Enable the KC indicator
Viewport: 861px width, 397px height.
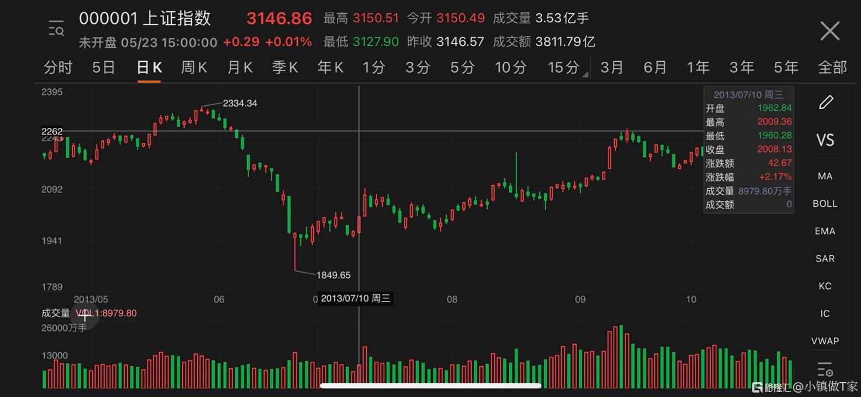coord(825,286)
